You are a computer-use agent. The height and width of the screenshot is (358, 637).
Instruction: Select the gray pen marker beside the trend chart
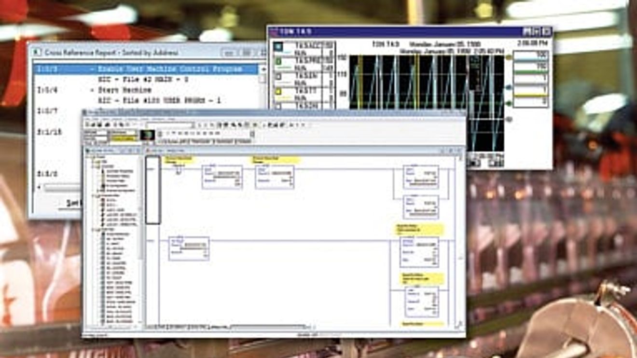(509, 119)
